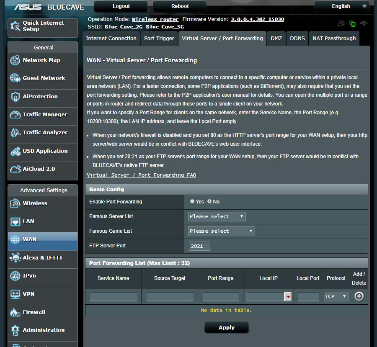Click the LAN port icon
This screenshot has width=377, height=347.
[x=15, y=221]
